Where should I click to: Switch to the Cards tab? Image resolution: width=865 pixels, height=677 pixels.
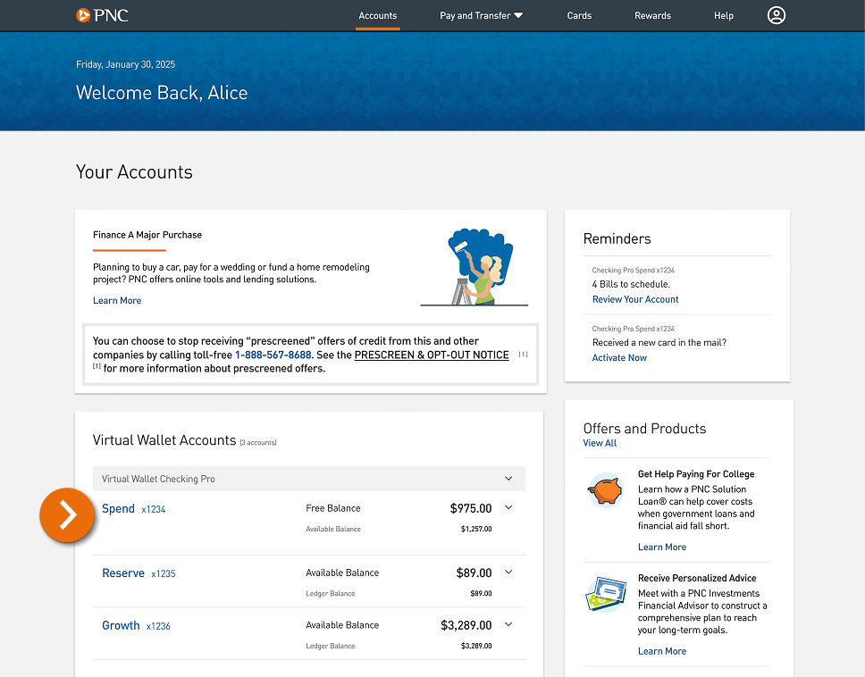click(579, 15)
